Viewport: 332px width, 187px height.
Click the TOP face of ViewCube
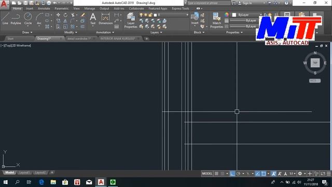point(315,63)
